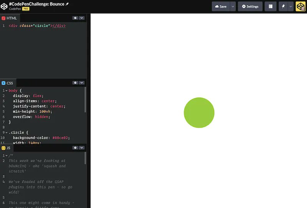Click the 'display: flex;' line
307x208 pixels.
click(28, 96)
